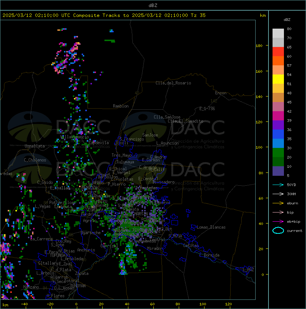Viewport: 306px width, 309px height.
Task: Click the L_PAZ map label
Action: pyautogui.click(x=248, y=270)
